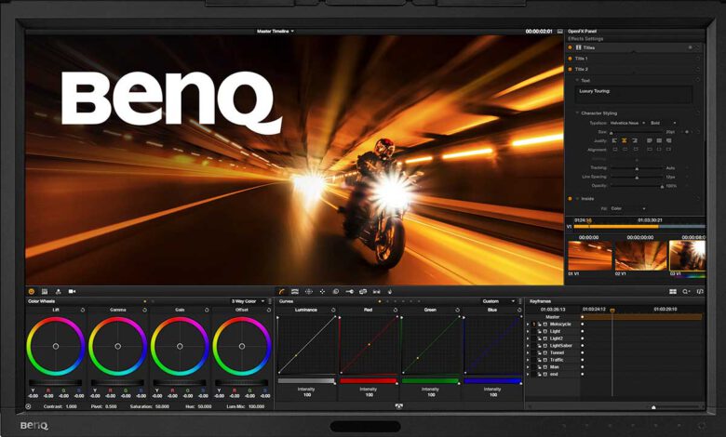Open the Curves palette icon
Screen dimensions: 726x437
pyautogui.click(x=281, y=291)
